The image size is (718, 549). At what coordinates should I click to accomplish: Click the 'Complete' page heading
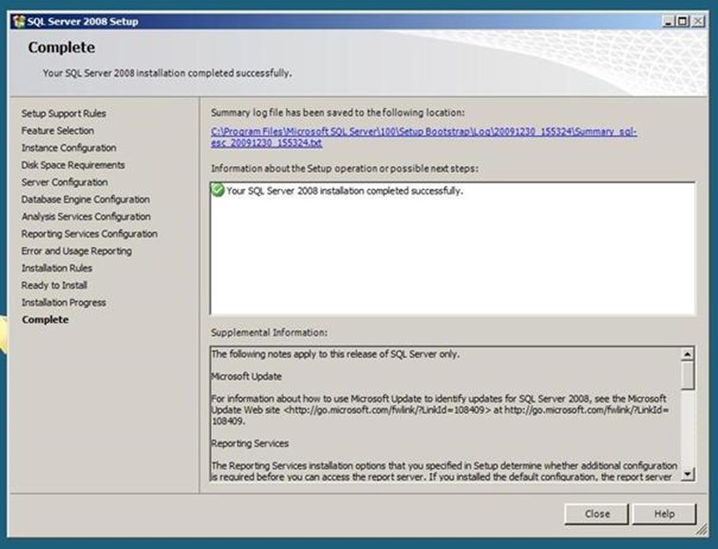coord(62,47)
